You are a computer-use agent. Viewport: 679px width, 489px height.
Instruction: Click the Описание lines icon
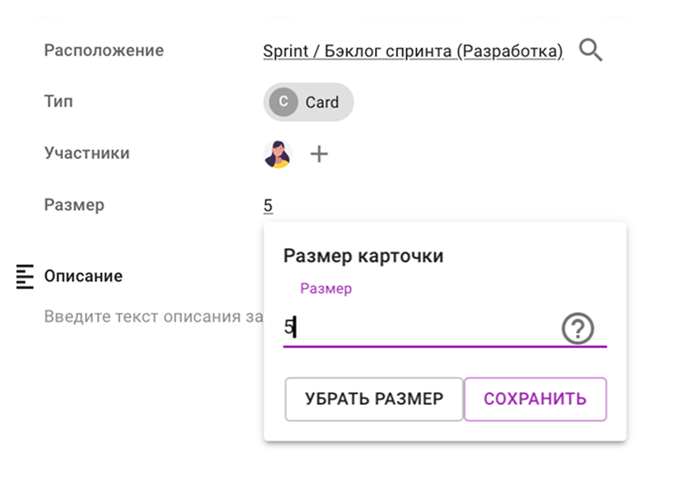click(x=25, y=277)
